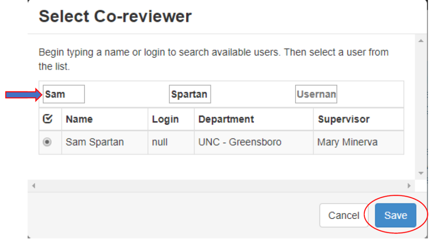Click the Department column header

tap(226, 119)
